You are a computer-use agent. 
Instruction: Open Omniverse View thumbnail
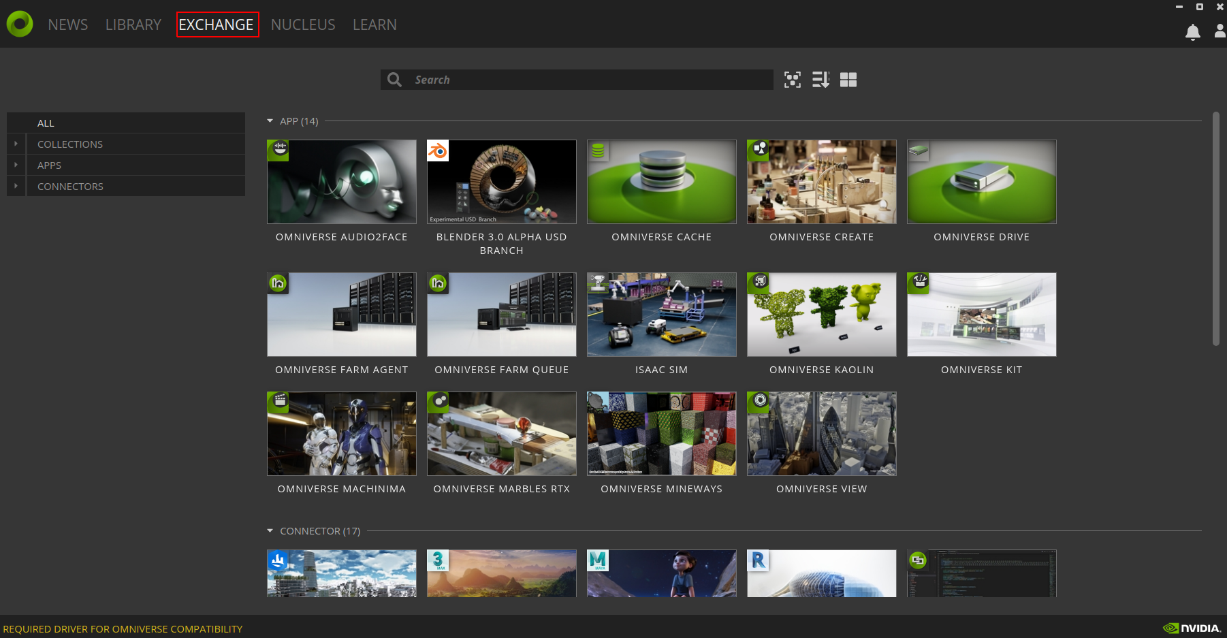pyautogui.click(x=822, y=434)
